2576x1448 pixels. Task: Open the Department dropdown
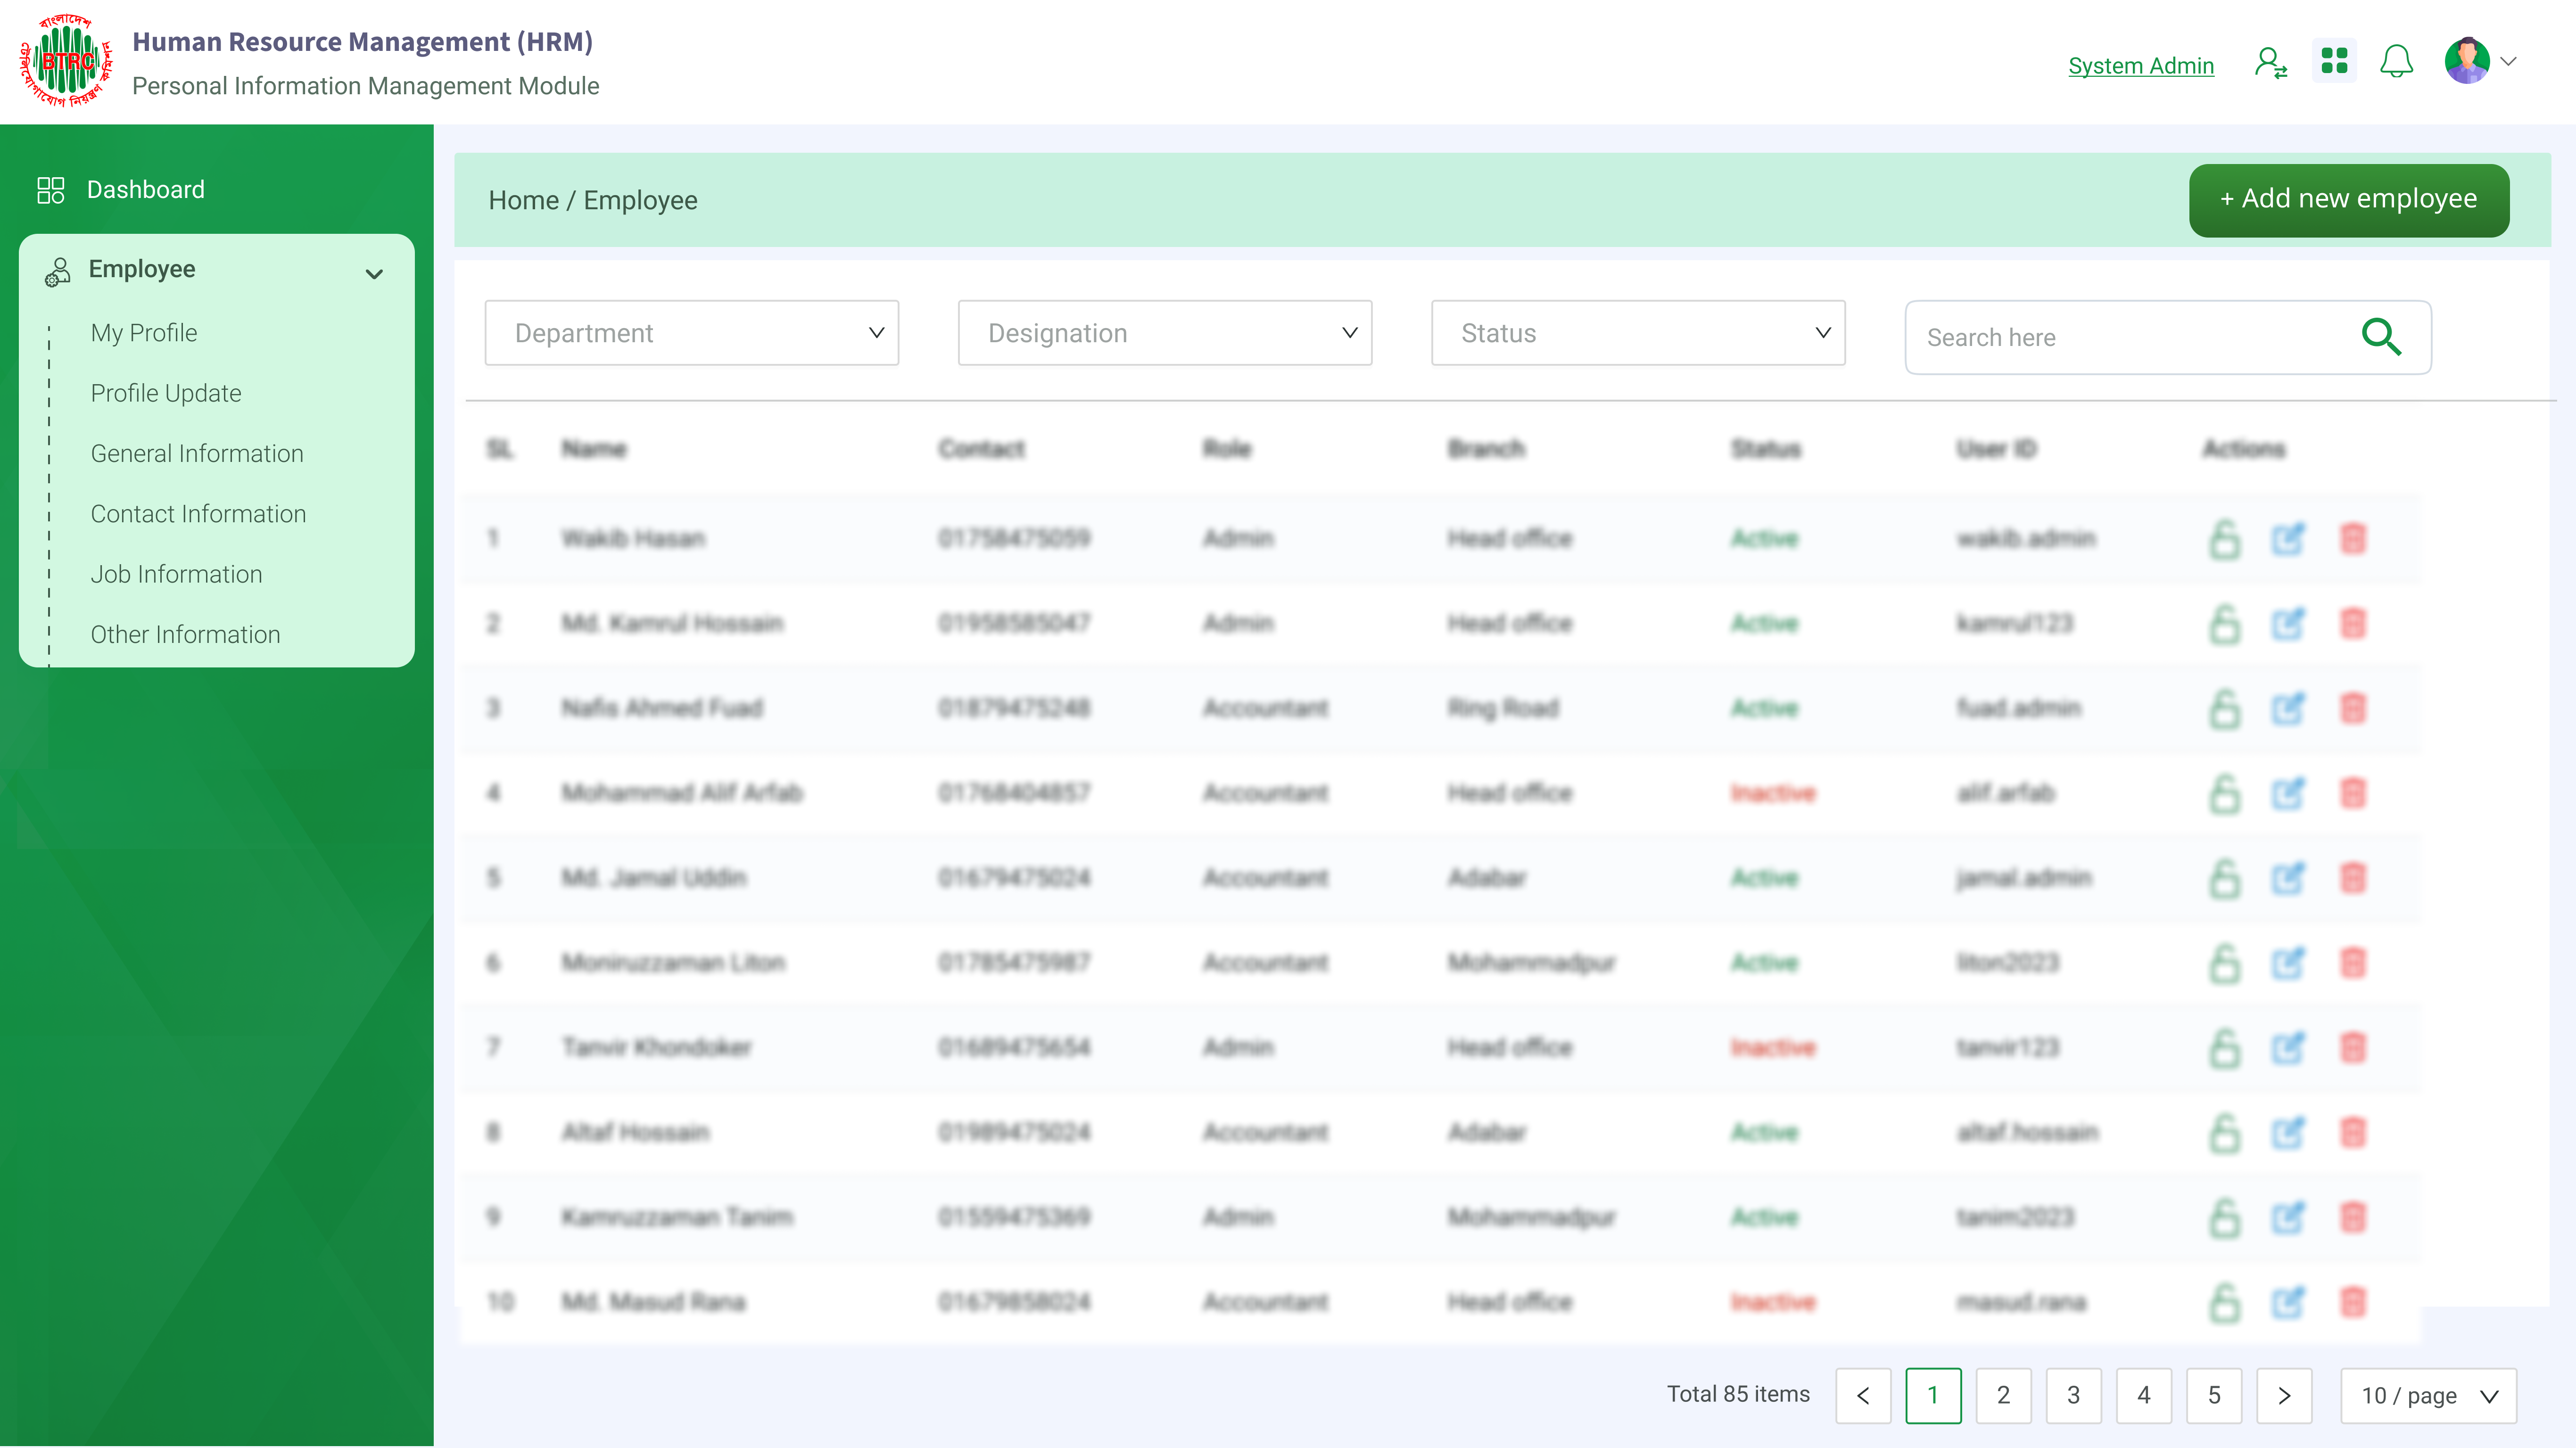tap(691, 333)
